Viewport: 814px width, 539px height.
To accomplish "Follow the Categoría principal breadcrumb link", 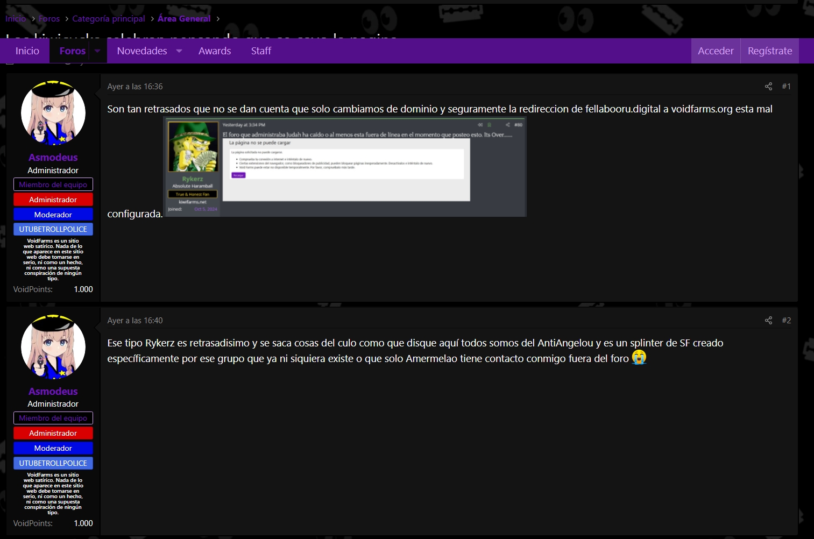I will 109,18.
